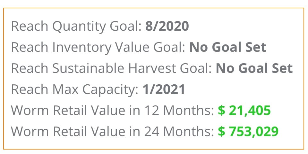Viewport: 308px width, 154px height.
Task: Click the Reach Quantity Goal label
Action: [x=76, y=26]
